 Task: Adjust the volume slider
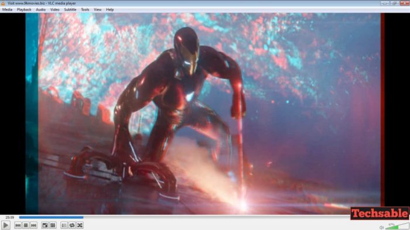coord(397,226)
